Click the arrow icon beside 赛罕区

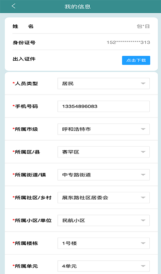pyautogui.click(x=143, y=152)
